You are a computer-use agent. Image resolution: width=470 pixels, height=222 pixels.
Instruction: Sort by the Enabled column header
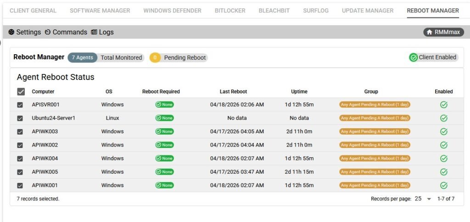444,91
